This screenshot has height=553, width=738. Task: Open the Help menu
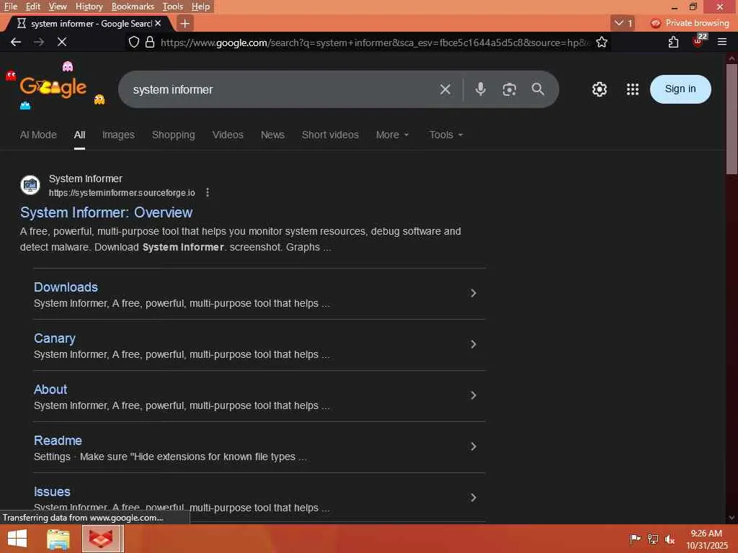(x=200, y=6)
